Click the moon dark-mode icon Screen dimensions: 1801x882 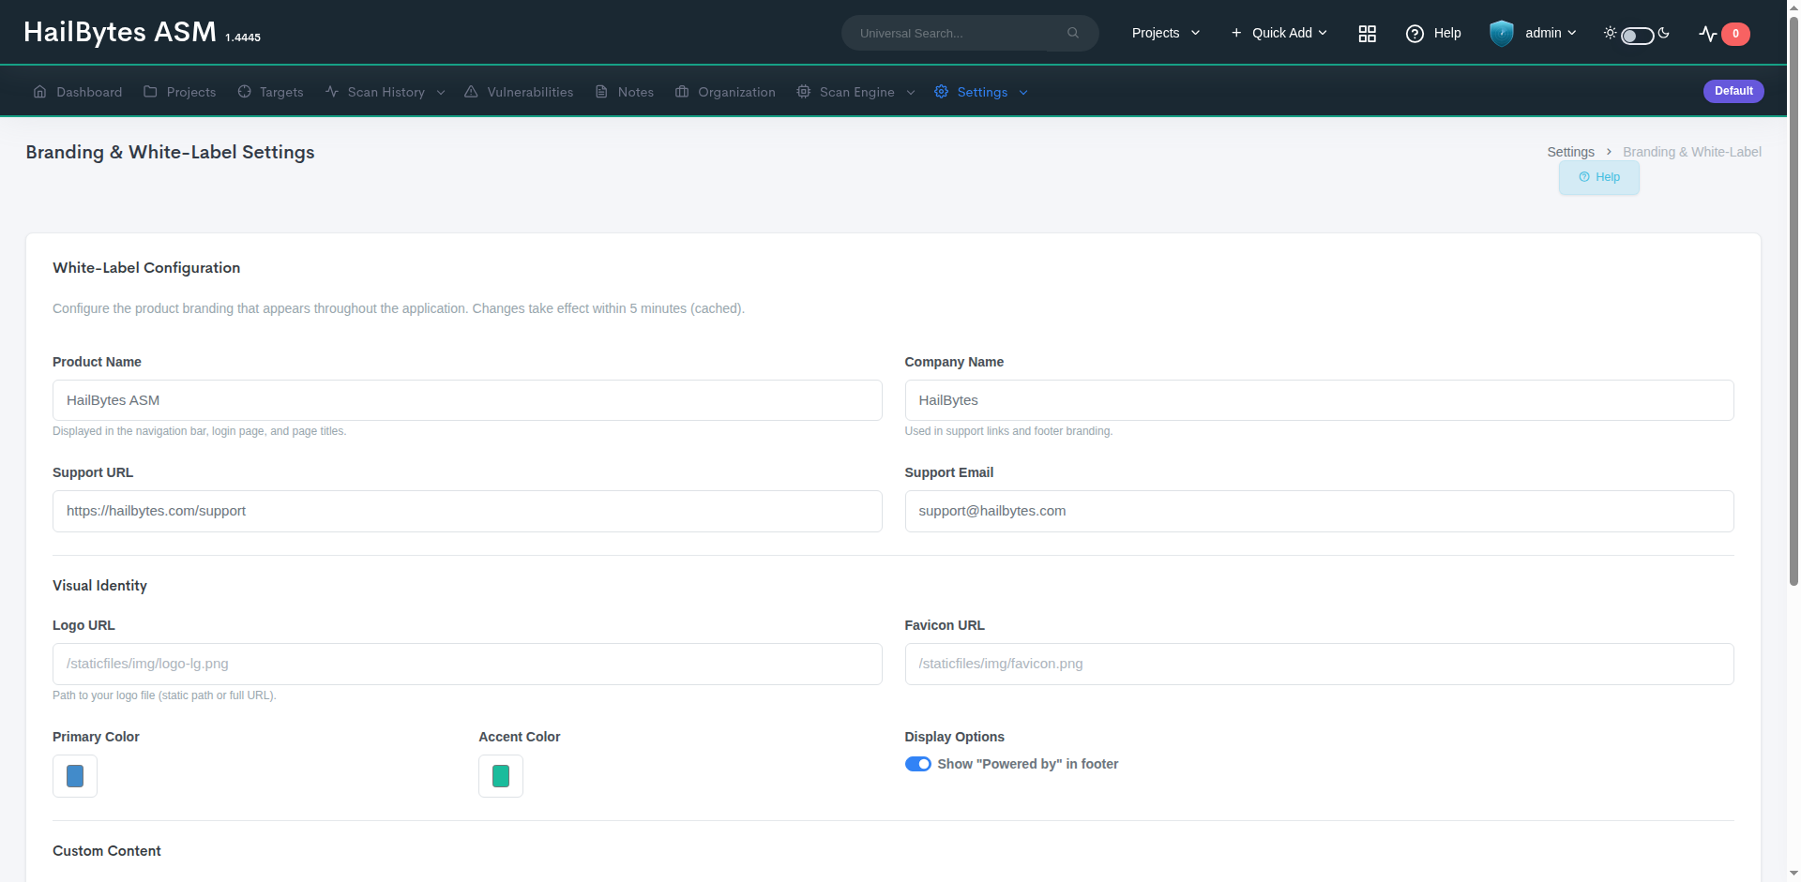[1664, 33]
